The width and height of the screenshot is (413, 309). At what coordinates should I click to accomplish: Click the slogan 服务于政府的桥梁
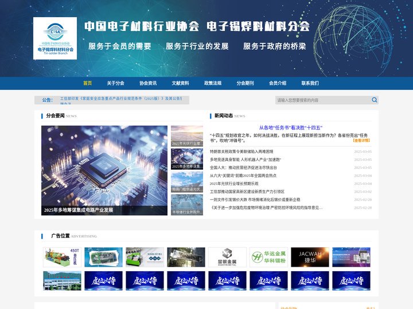pyautogui.click(x=274, y=46)
